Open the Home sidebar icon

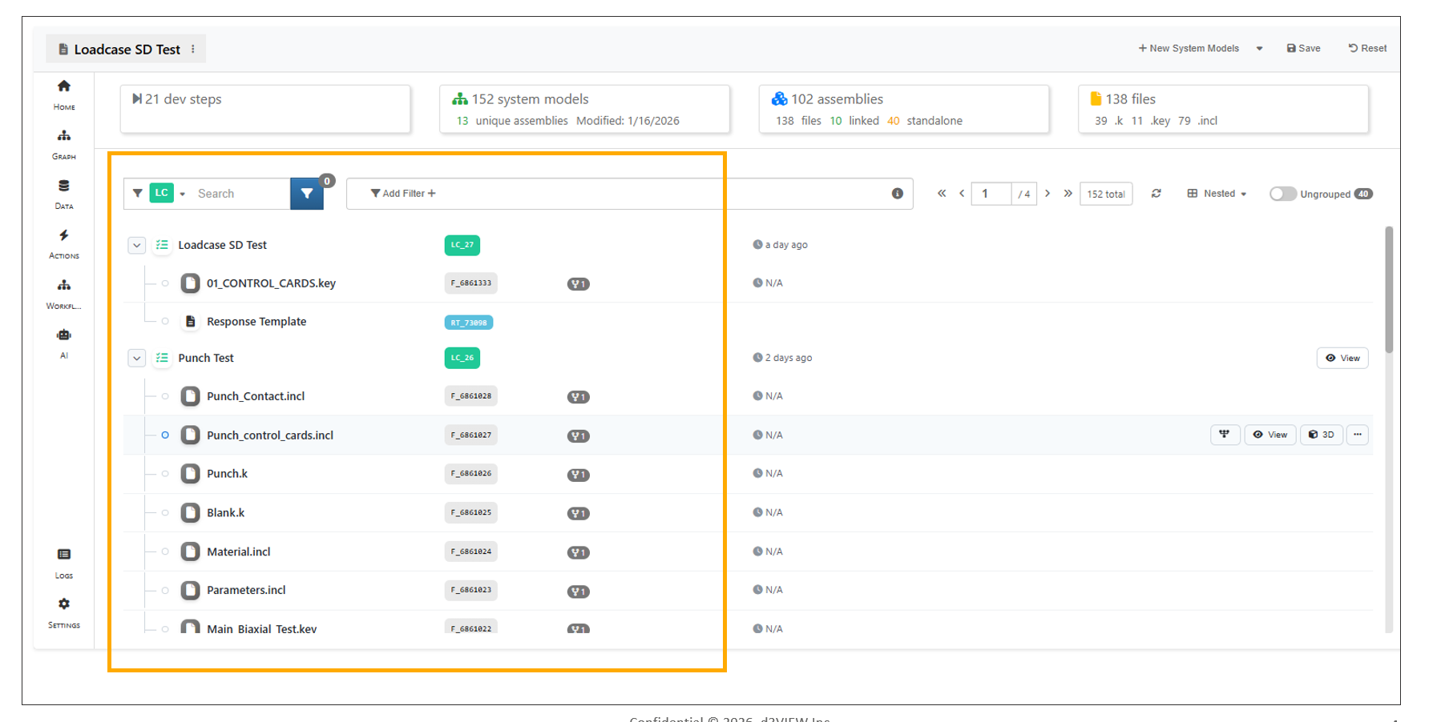(x=64, y=86)
